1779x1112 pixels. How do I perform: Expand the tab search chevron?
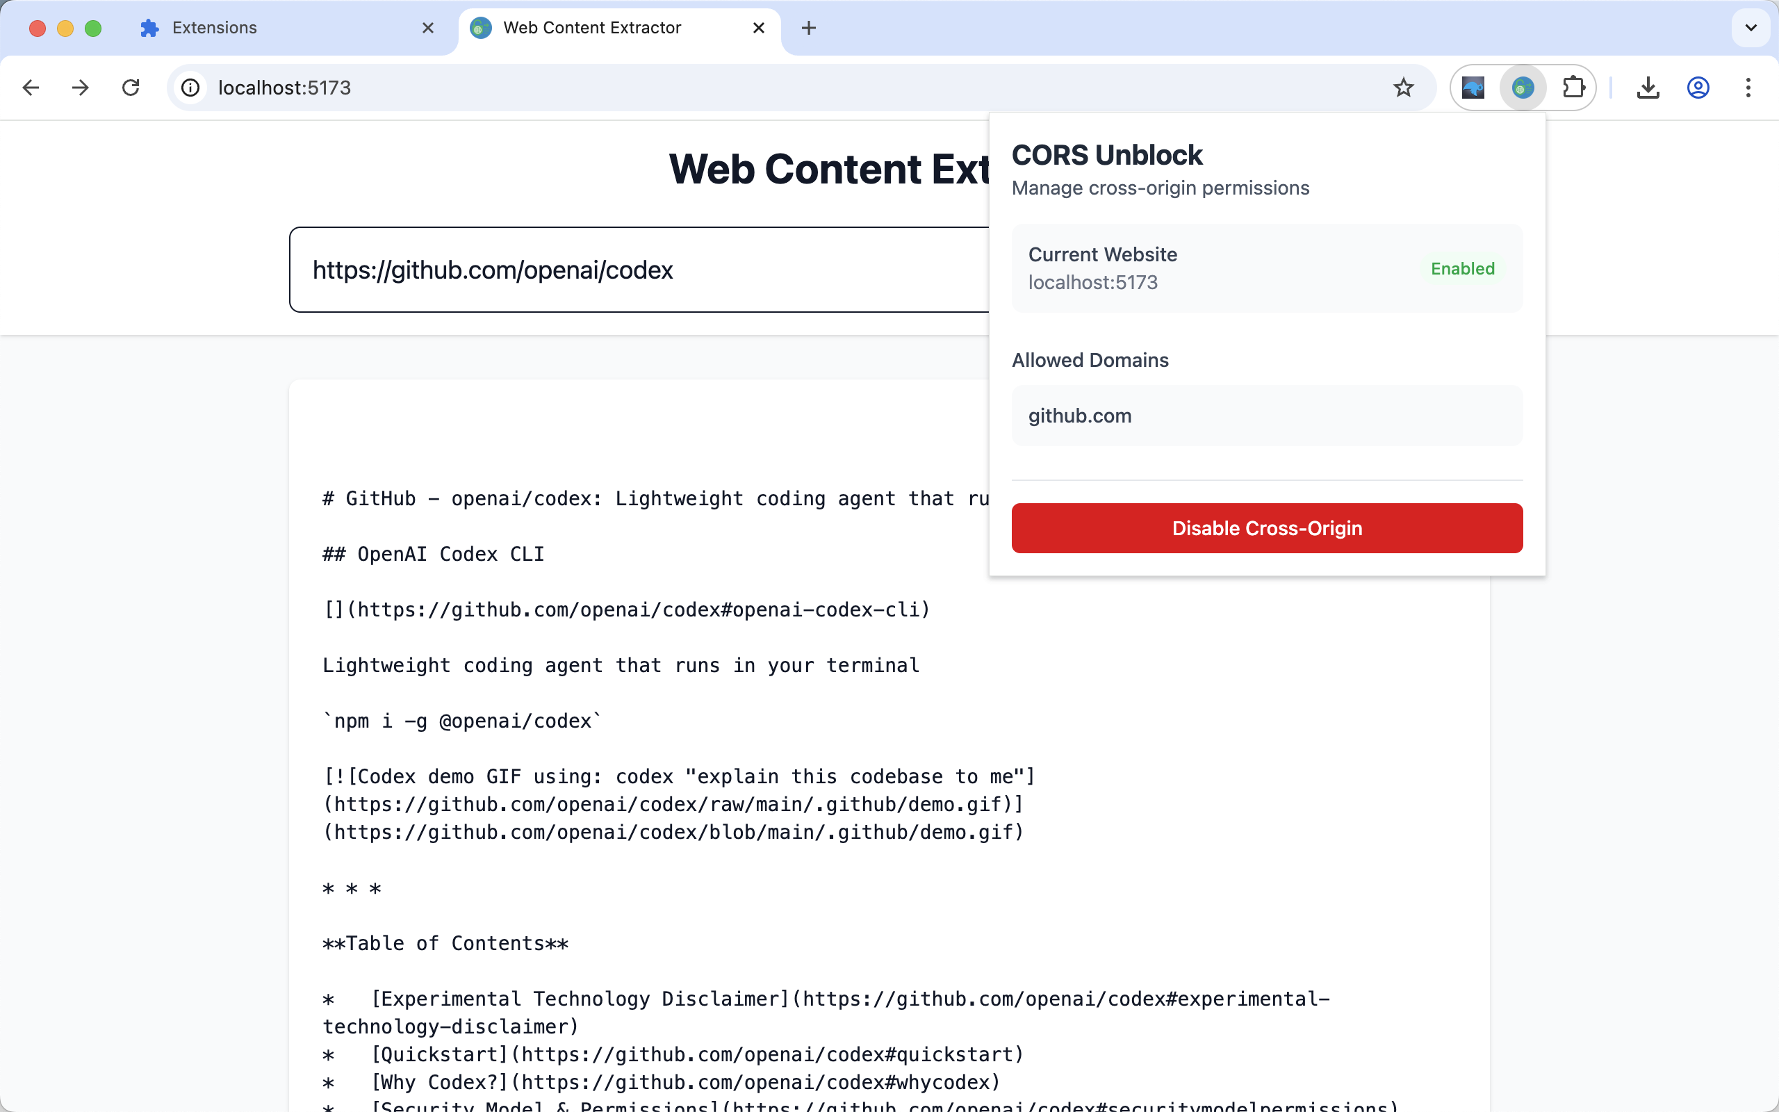(1751, 28)
